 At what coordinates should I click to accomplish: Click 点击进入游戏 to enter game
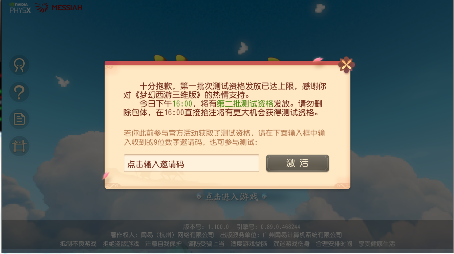(x=232, y=197)
